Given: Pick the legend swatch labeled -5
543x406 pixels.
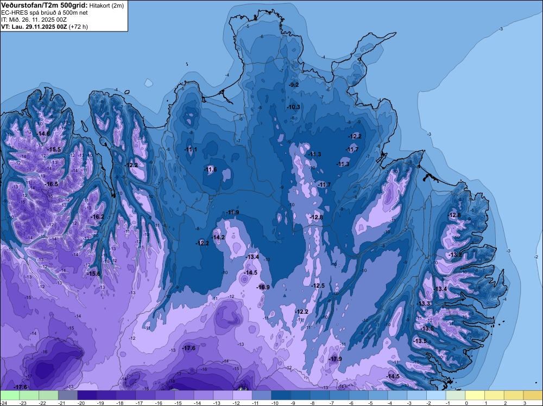Looking at the screenshot, I should pyautogui.click(x=378, y=395).
